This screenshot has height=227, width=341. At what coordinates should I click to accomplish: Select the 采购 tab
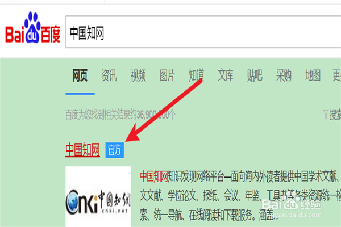(284, 75)
